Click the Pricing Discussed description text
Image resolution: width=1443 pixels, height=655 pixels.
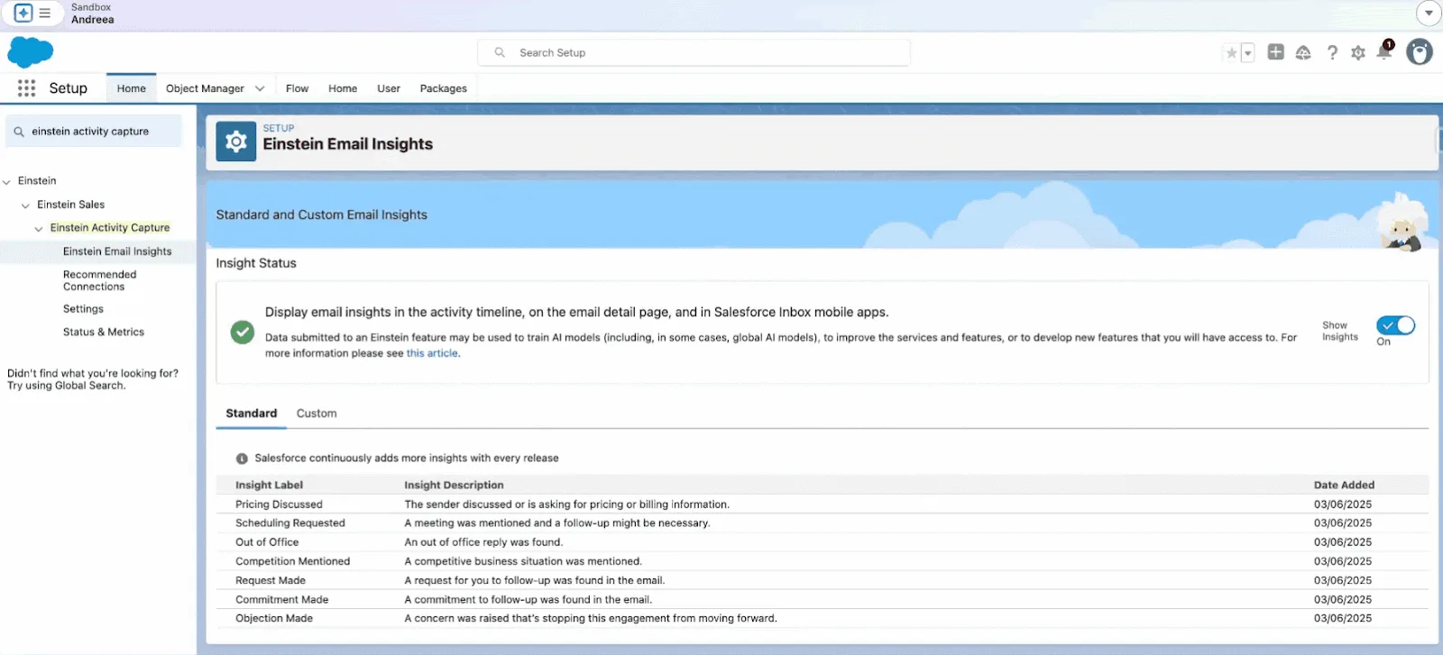click(566, 505)
